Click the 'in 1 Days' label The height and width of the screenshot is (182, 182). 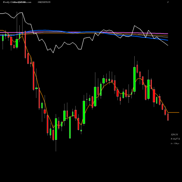[175, 143]
